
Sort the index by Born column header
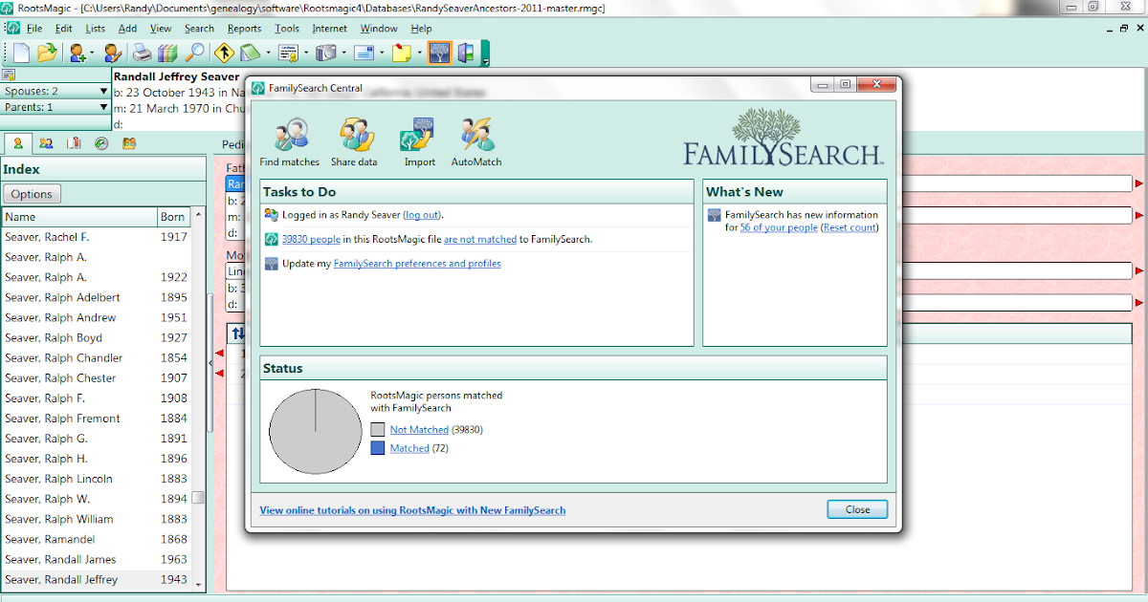tap(173, 217)
